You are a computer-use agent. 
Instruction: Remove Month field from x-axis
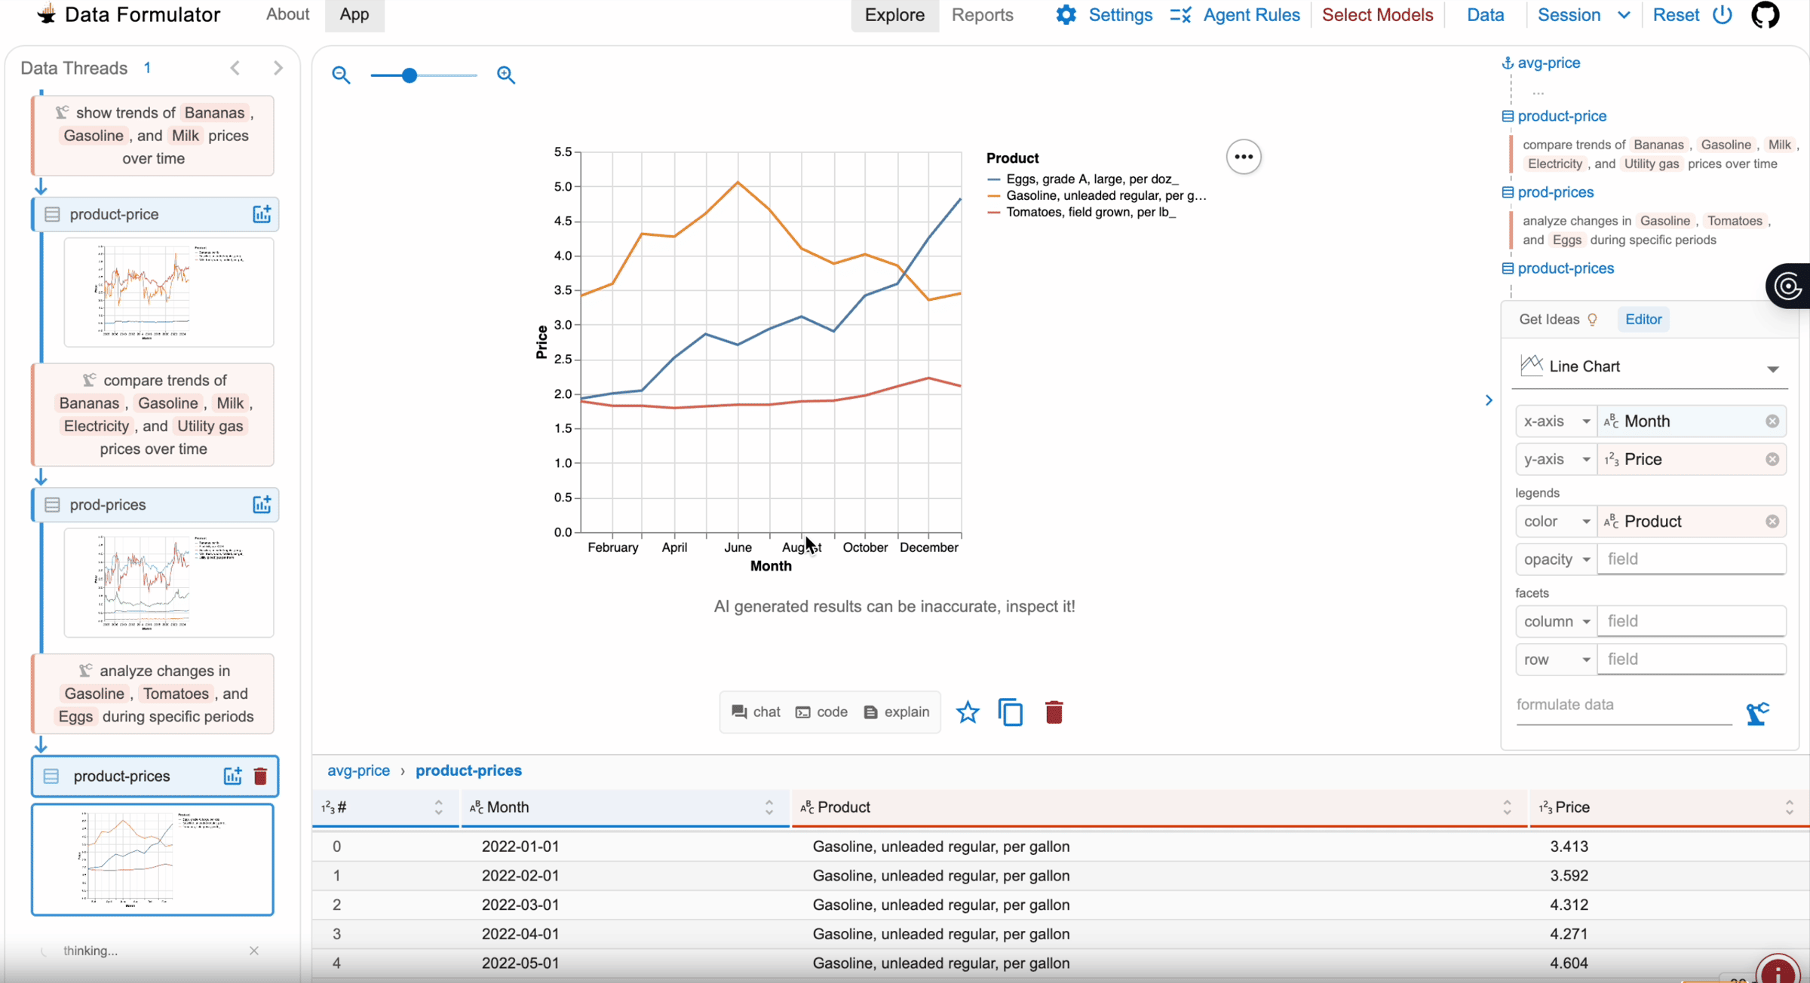coord(1772,421)
